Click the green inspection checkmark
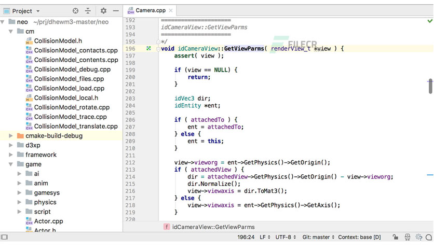Viewport: 434px width, 251px height. [430, 21]
